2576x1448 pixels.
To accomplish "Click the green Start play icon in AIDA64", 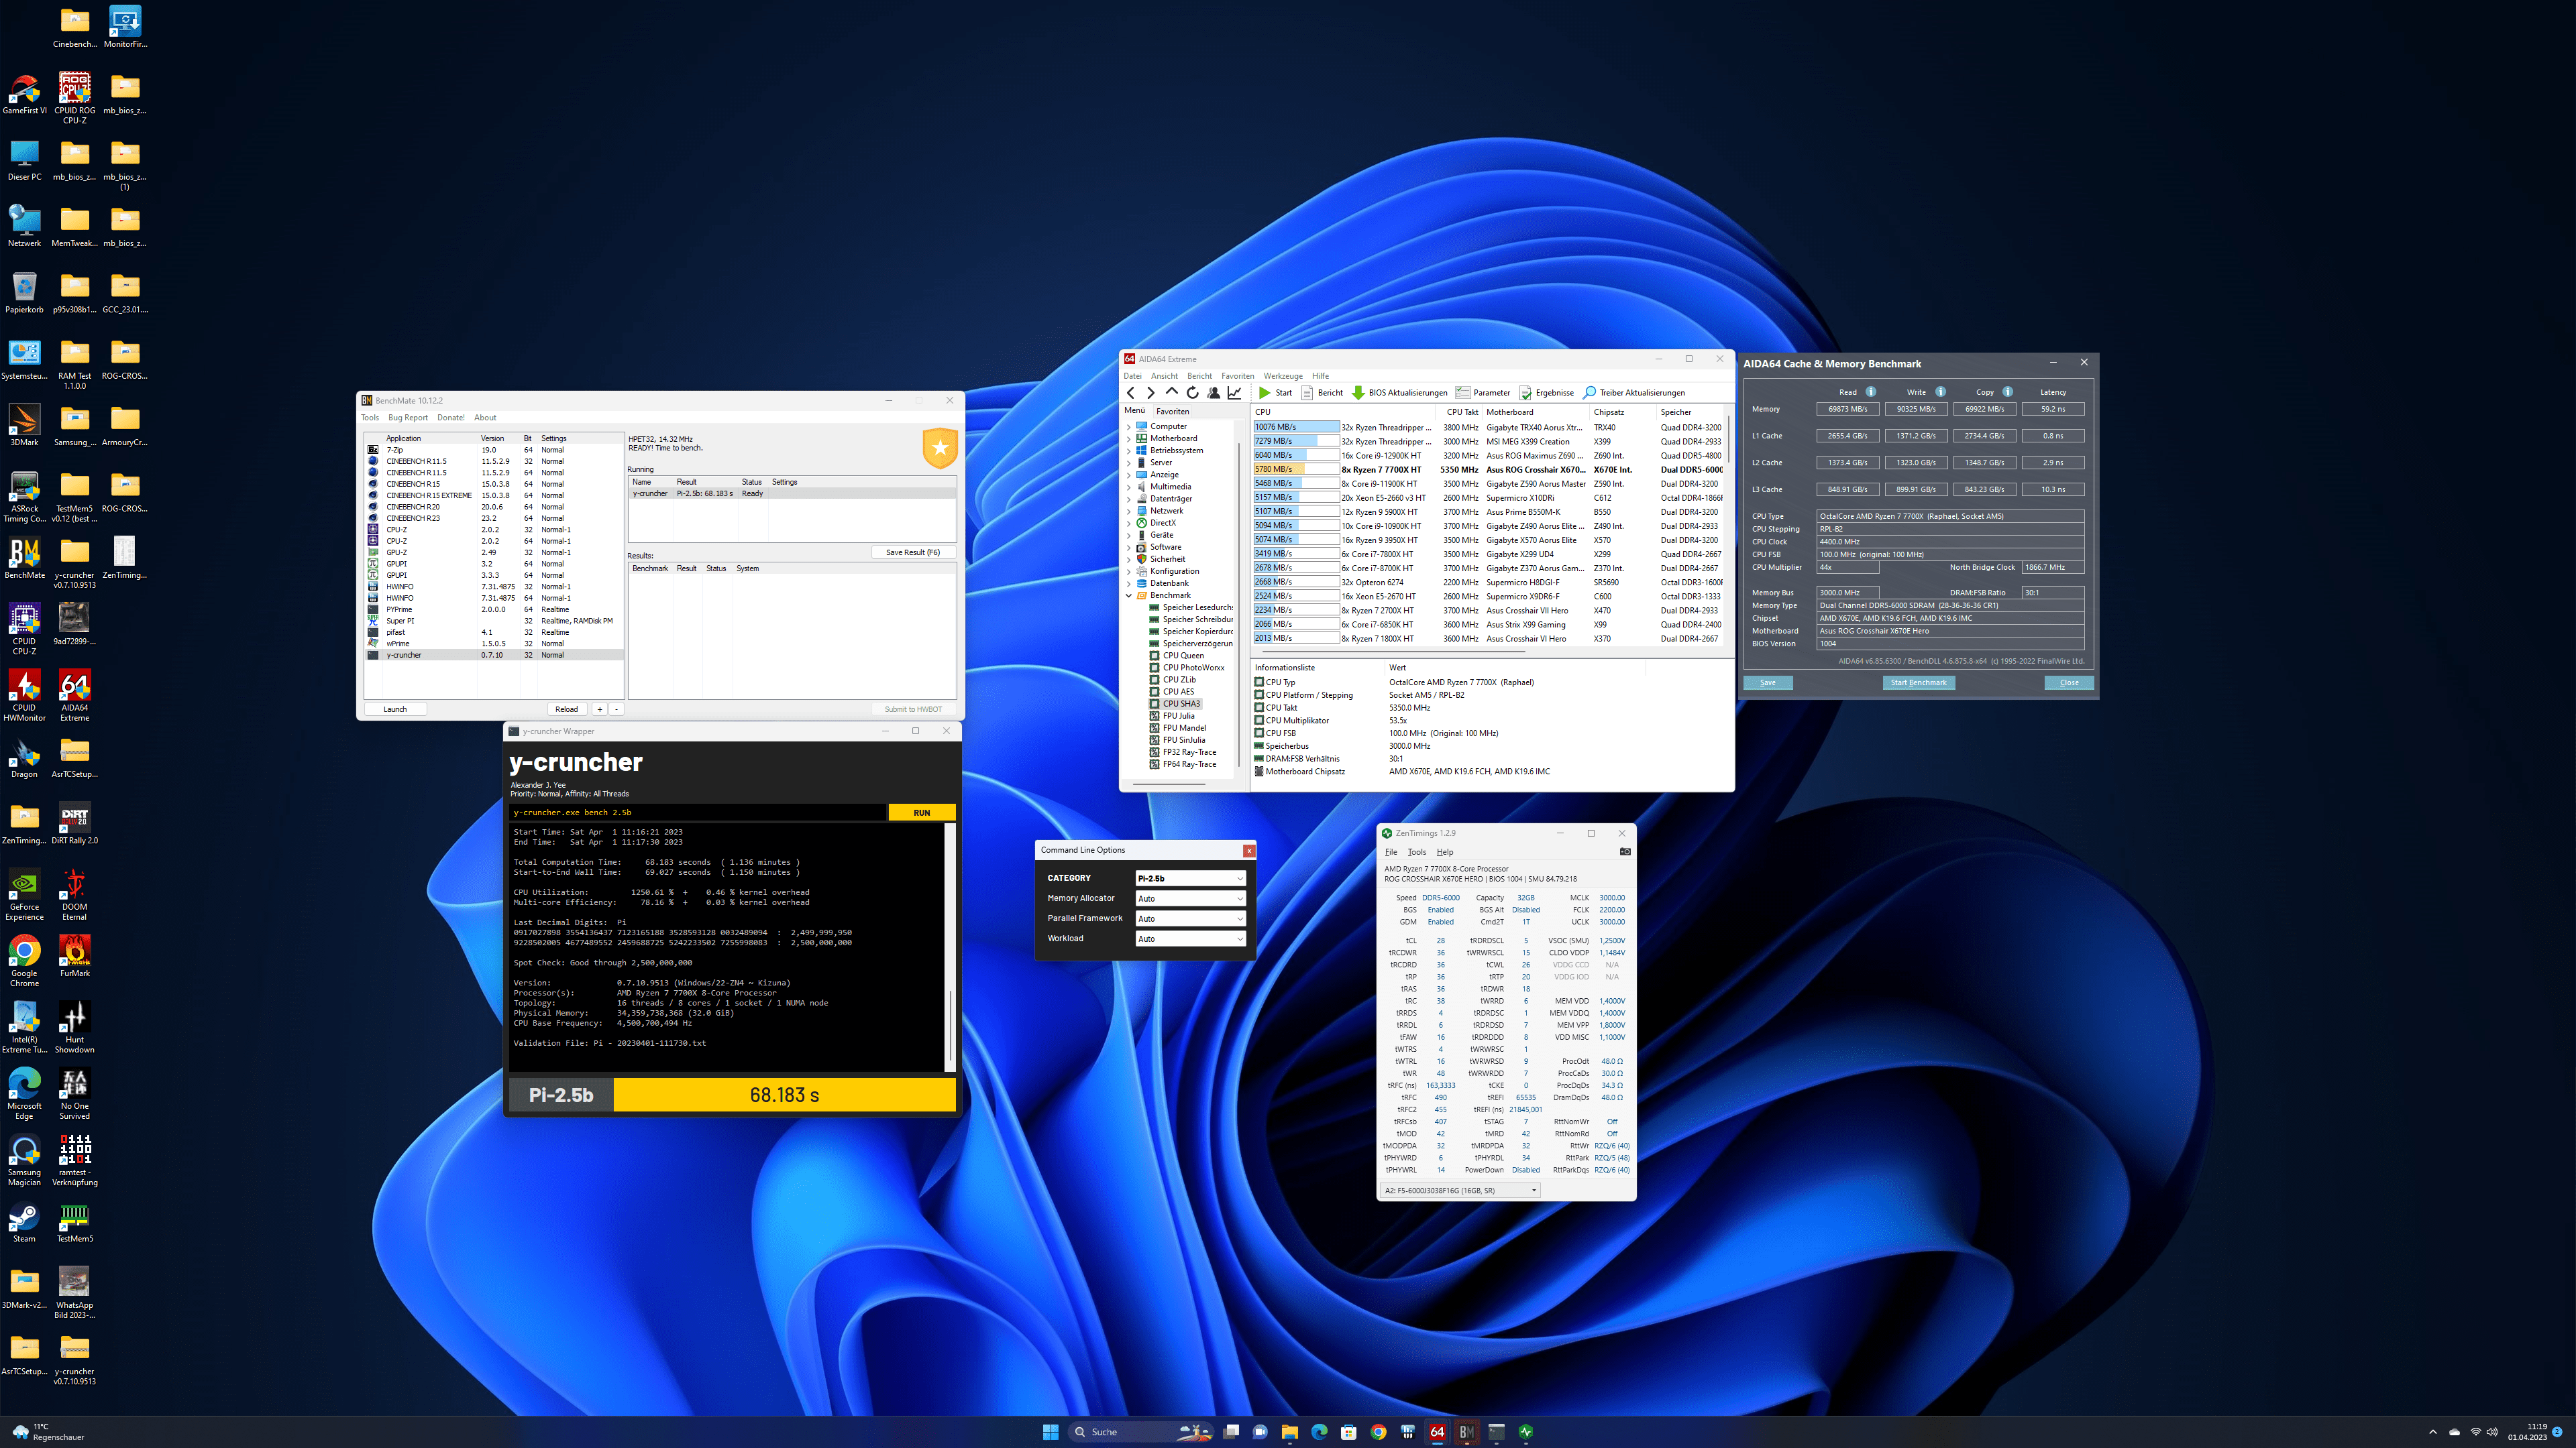I will pyautogui.click(x=1265, y=393).
